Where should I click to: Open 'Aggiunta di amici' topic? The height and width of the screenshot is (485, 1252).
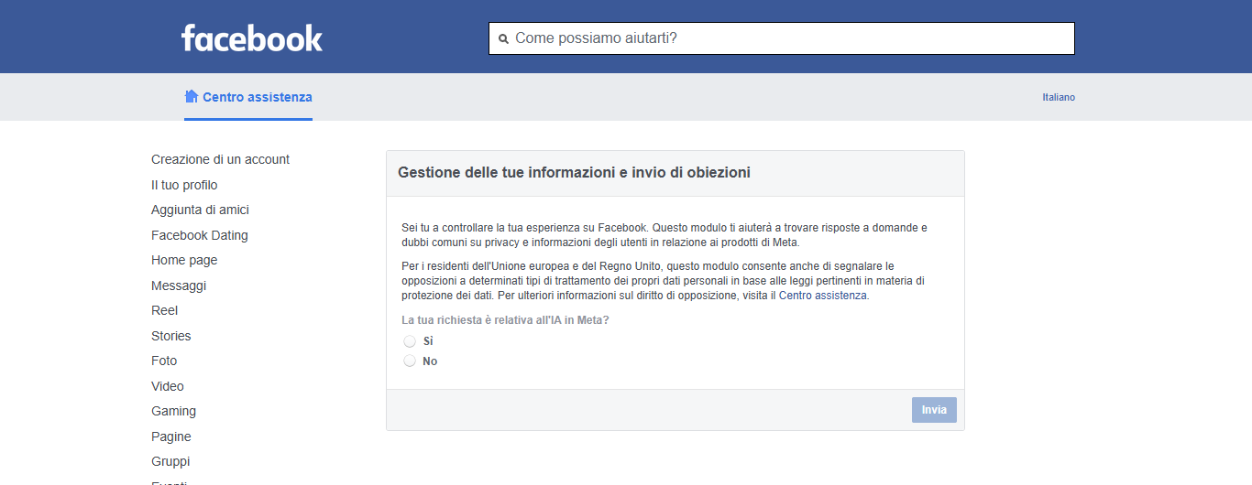200,210
